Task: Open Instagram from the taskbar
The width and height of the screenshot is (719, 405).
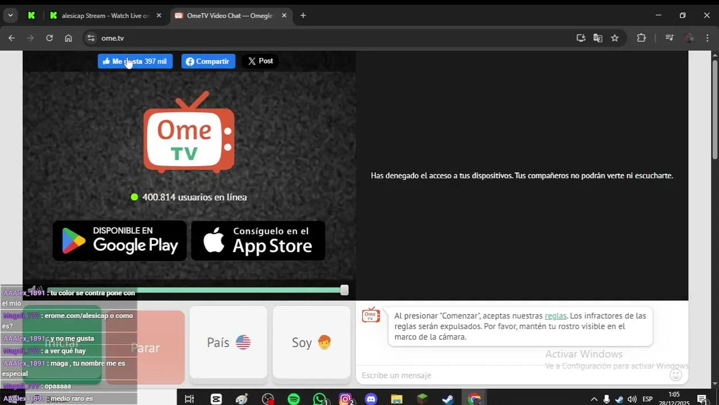Action: (x=345, y=399)
